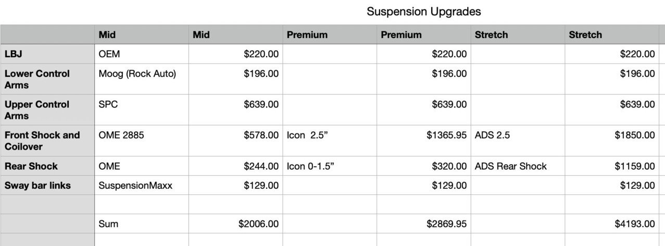Click the $1365.95 Icon price cell
Viewport: 665px width, 246px height.
pos(423,141)
